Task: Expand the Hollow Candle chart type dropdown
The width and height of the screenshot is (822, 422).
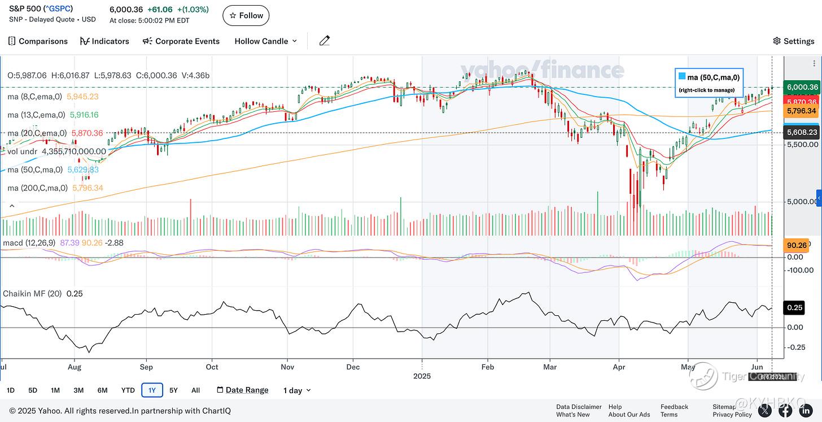Action: [x=265, y=41]
